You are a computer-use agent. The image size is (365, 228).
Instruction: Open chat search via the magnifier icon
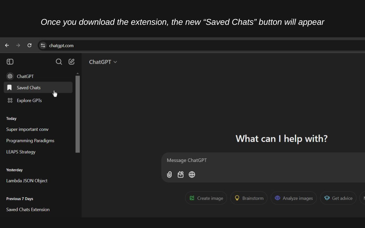click(59, 62)
